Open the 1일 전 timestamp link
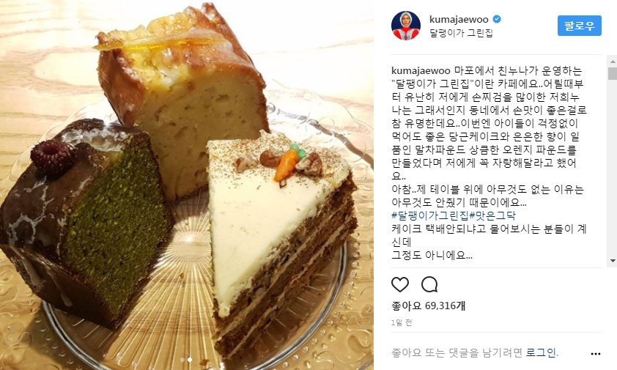The image size is (617, 370). pos(402,322)
